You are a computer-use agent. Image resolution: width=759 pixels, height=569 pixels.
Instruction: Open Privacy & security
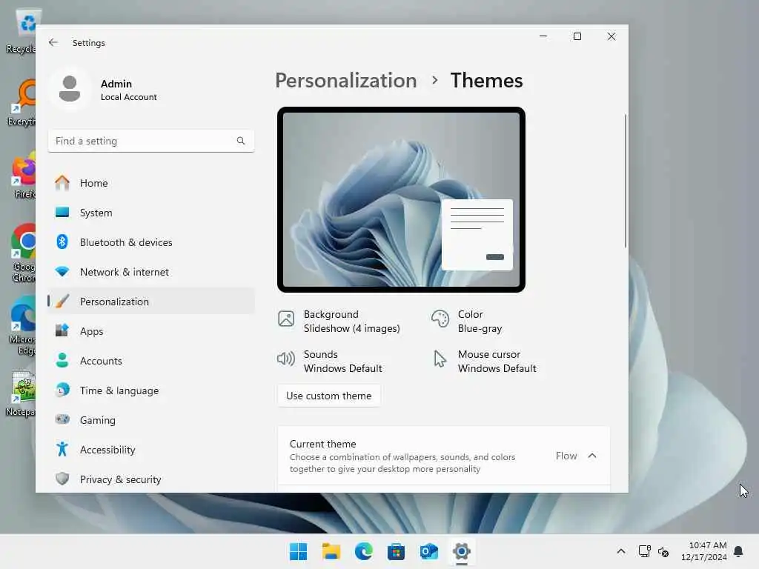click(151, 479)
